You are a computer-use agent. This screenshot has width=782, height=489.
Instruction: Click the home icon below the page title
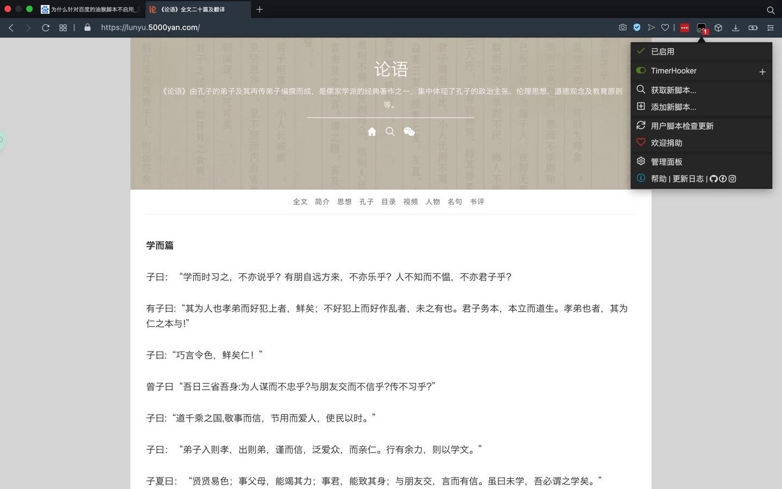pos(372,131)
